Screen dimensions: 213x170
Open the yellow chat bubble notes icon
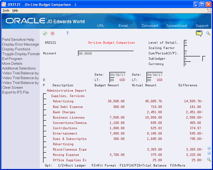(x=199, y=33)
